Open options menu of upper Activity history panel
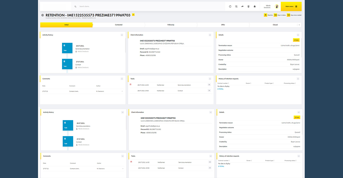Viewport: 343px width, 178px height. (122, 35)
